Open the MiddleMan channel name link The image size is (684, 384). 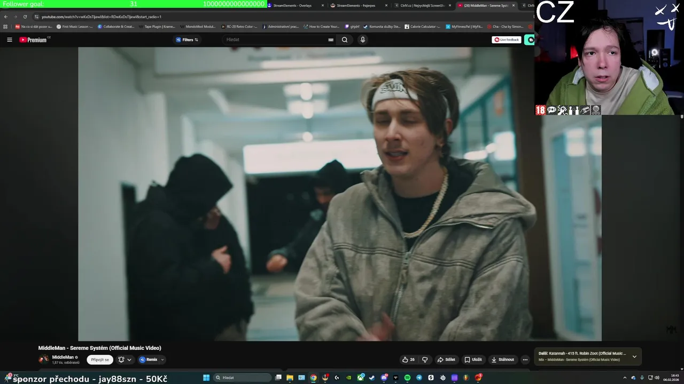tap(63, 357)
